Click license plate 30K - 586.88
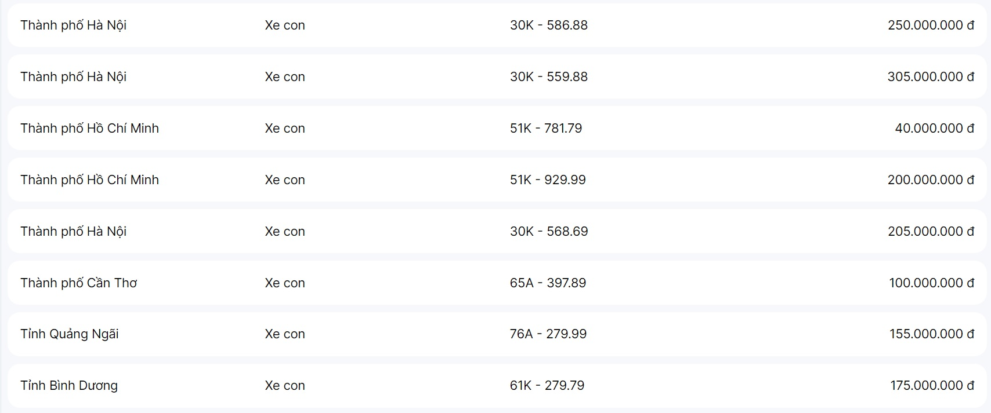This screenshot has height=413, width=991. [548, 25]
